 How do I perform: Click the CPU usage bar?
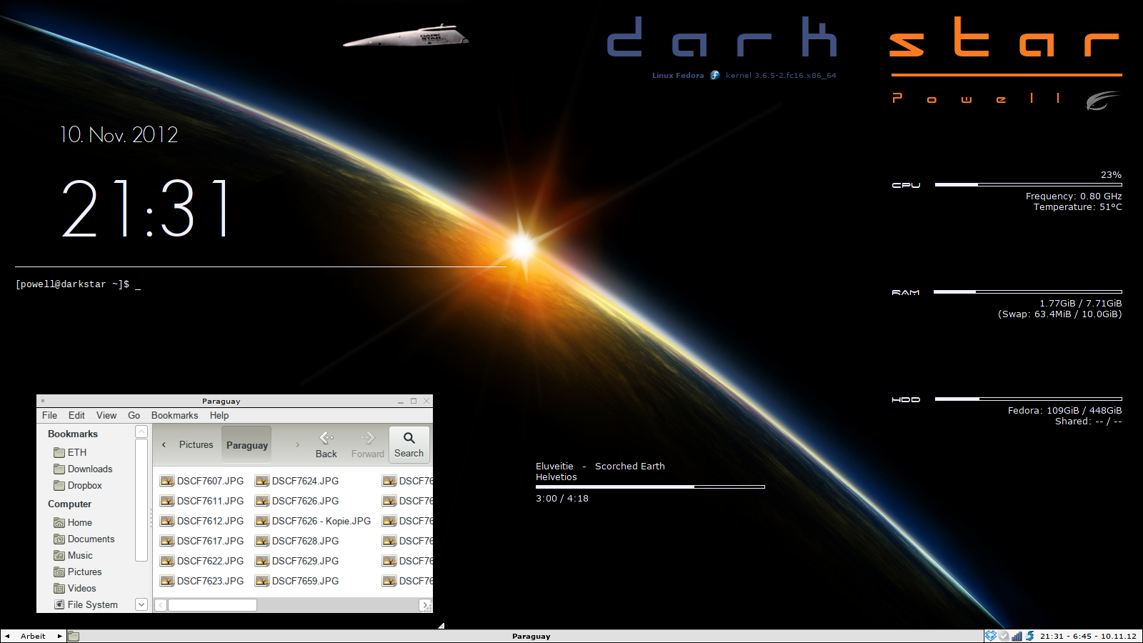click(1028, 184)
